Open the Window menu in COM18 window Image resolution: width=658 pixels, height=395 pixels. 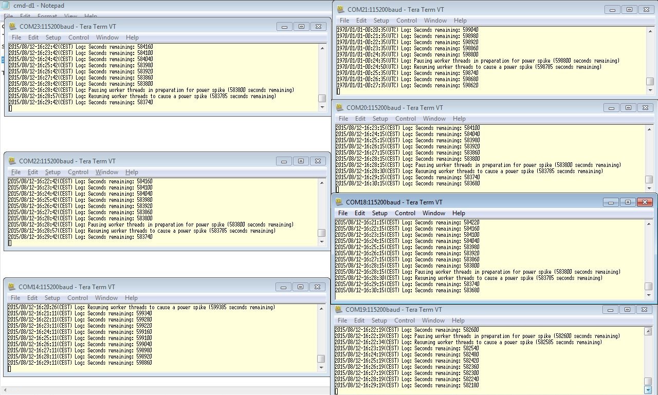434,213
